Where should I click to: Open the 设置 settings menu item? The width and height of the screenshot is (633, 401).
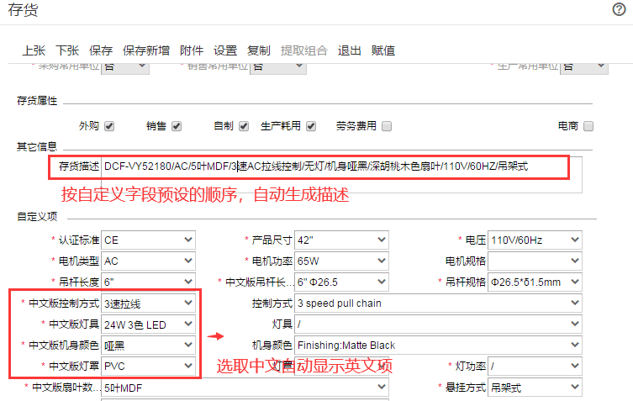point(225,50)
